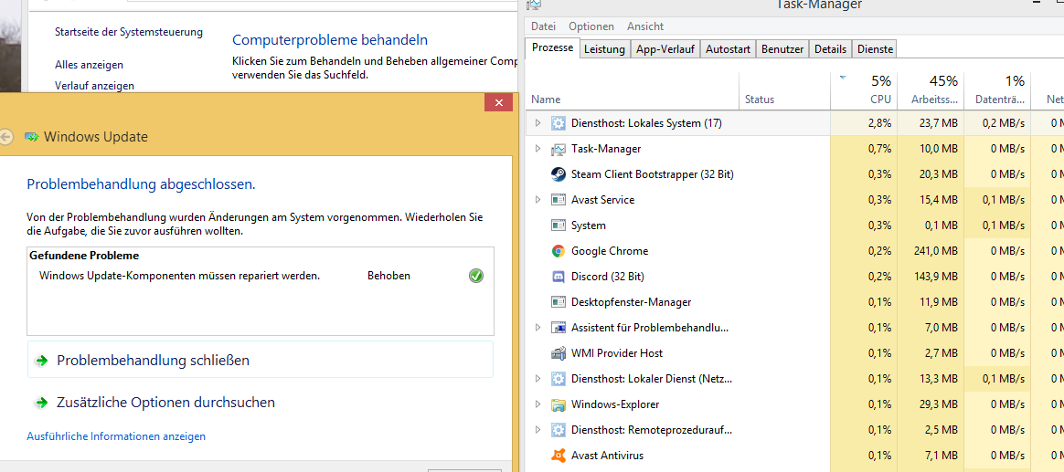Sort by the Datenträger column header
This screenshot has width=1064, height=472.
click(997, 91)
